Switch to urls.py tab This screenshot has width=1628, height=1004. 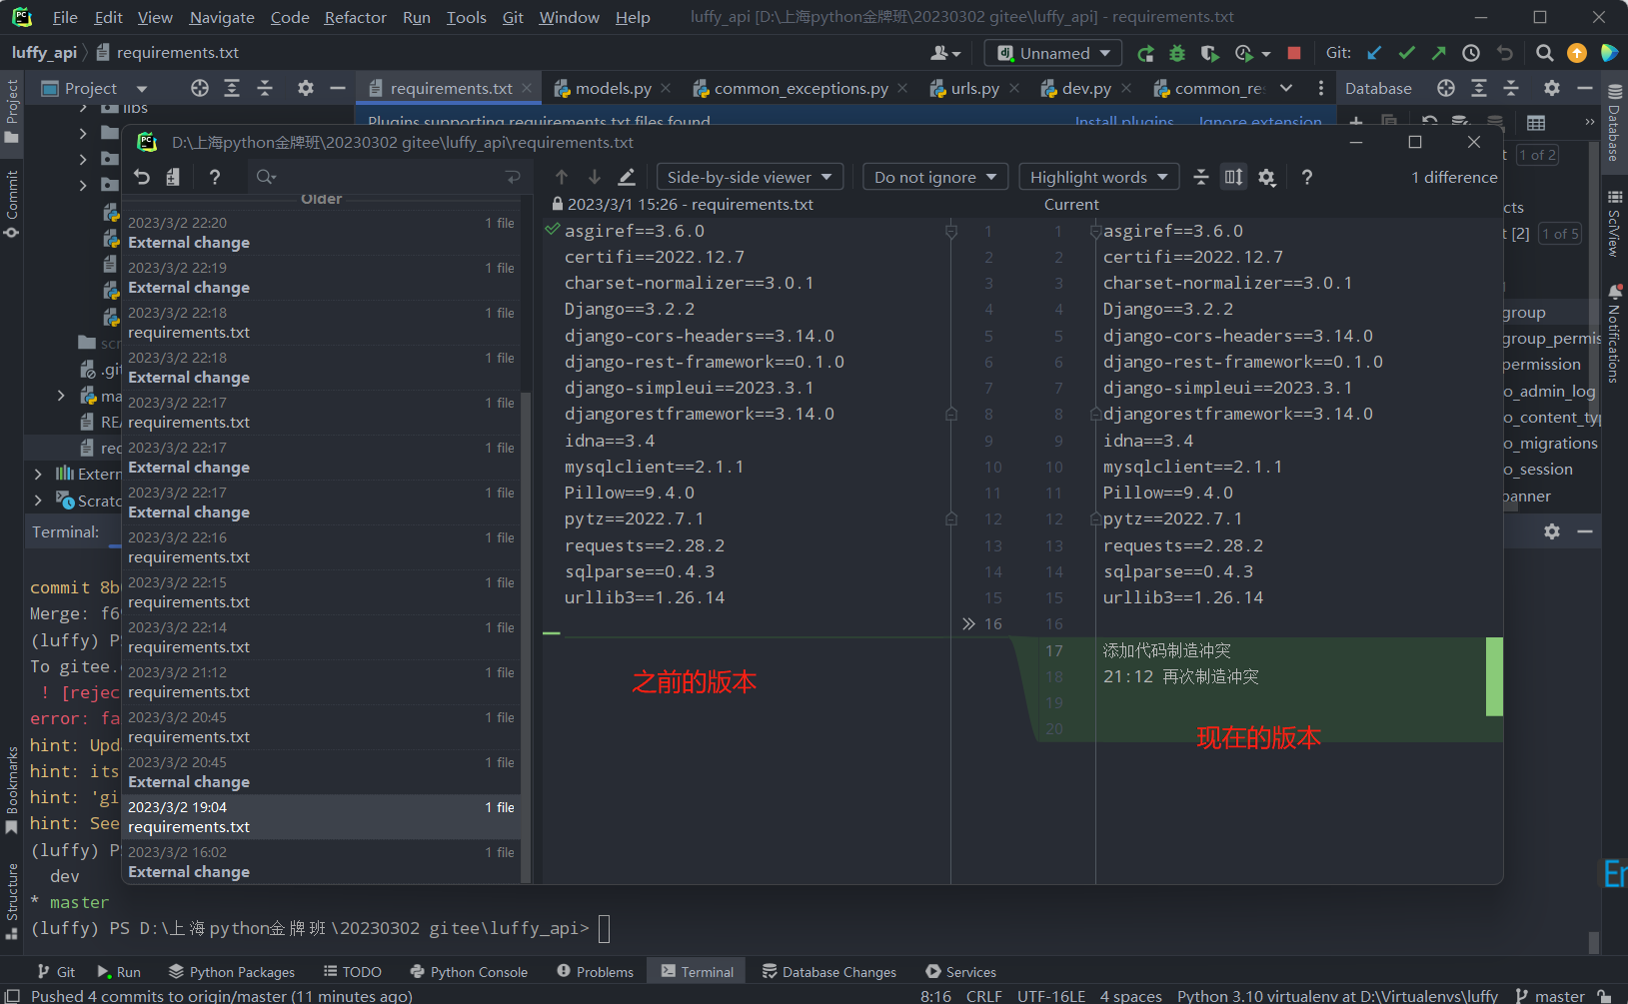pyautogui.click(x=974, y=88)
